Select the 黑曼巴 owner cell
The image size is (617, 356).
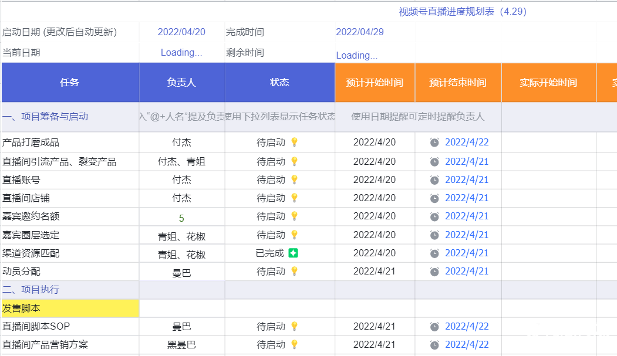click(182, 345)
